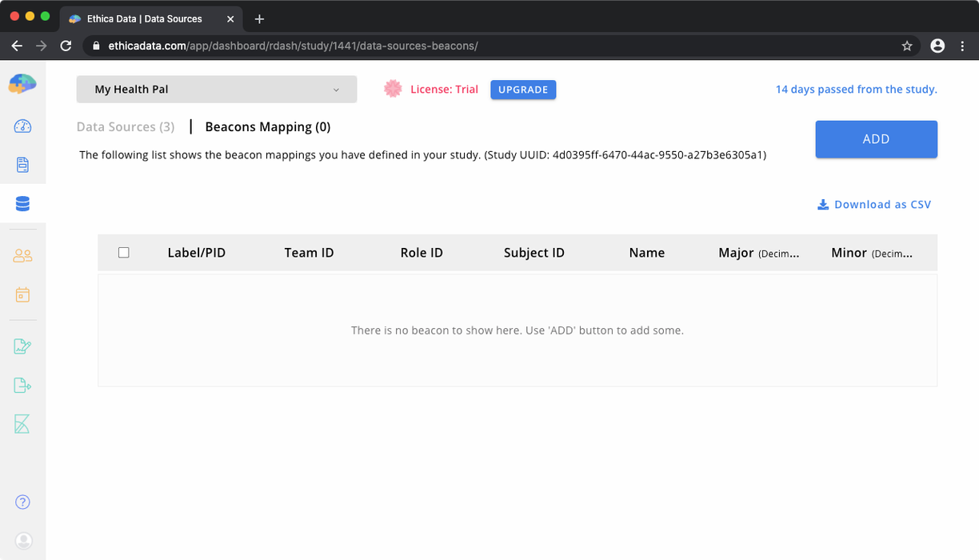Open the dashboard gauge icon in sidebar

(22, 126)
